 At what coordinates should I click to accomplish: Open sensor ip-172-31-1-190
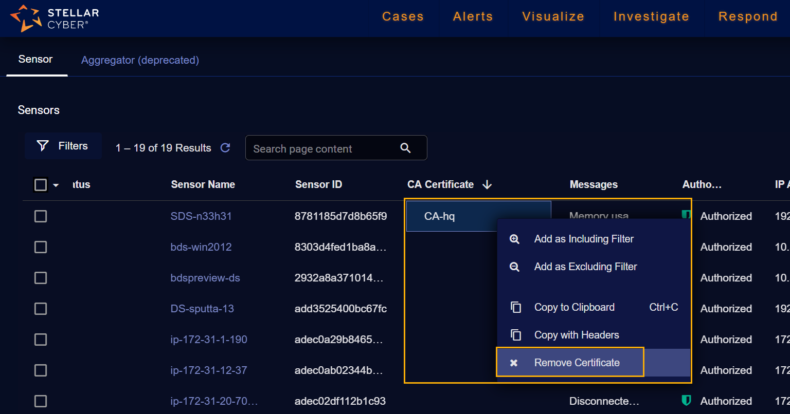click(209, 340)
